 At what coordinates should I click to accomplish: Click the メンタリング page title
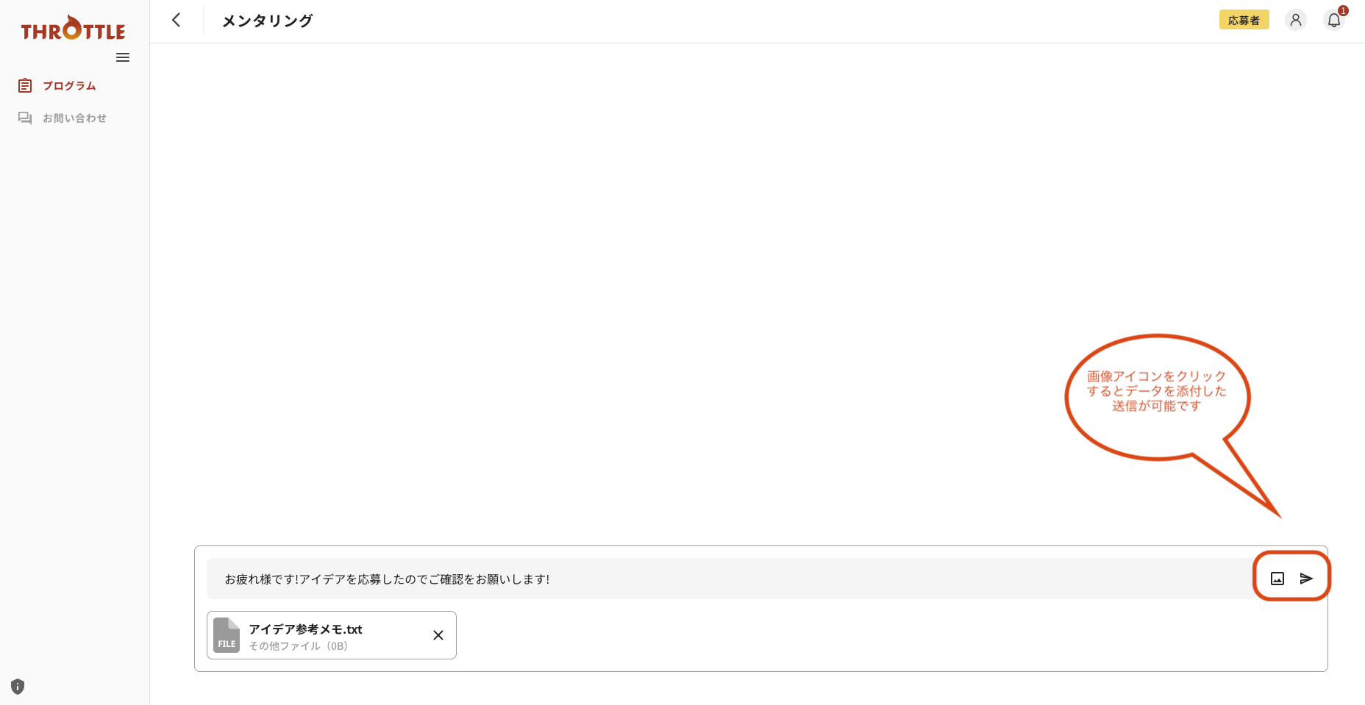click(268, 21)
